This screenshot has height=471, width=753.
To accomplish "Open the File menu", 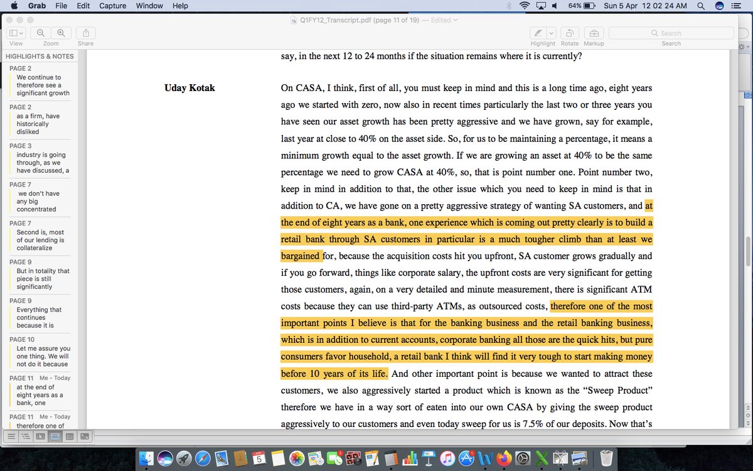I will (x=61, y=6).
